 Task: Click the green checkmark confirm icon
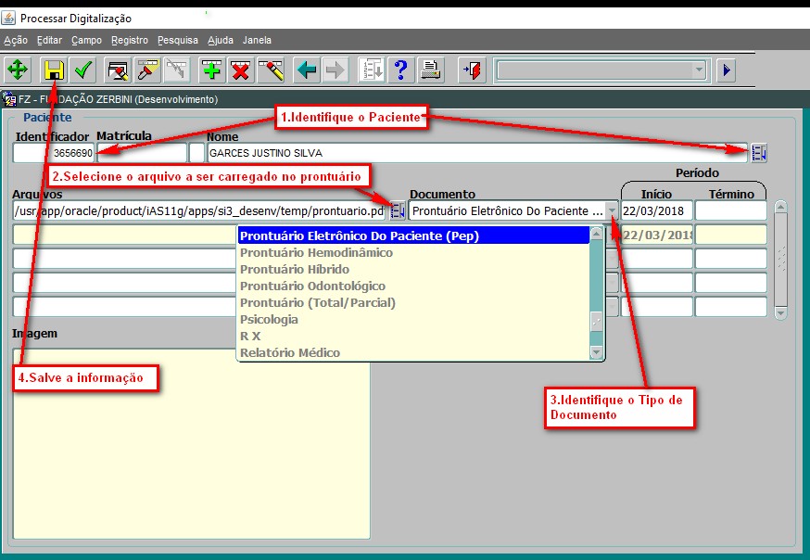pos(83,70)
